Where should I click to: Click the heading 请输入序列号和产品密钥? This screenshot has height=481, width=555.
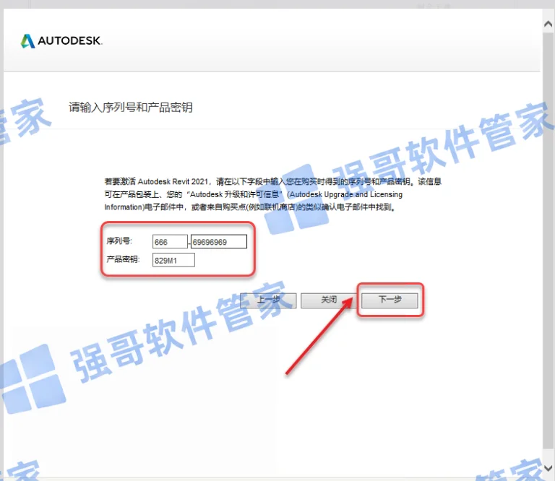click(131, 107)
